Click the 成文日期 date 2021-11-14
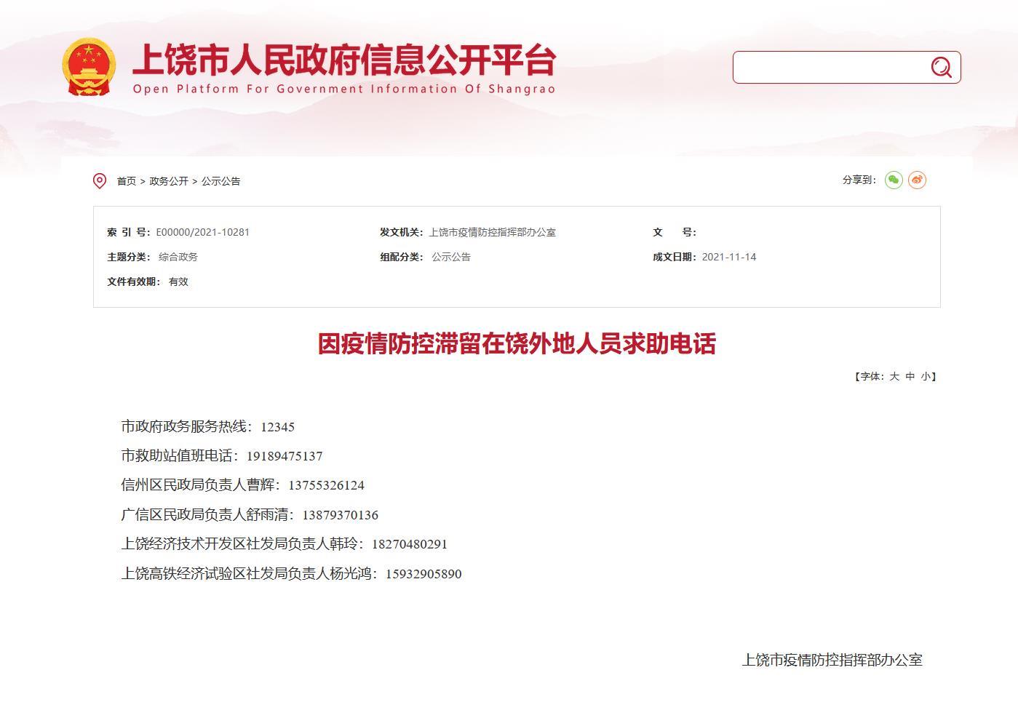 [x=730, y=257]
